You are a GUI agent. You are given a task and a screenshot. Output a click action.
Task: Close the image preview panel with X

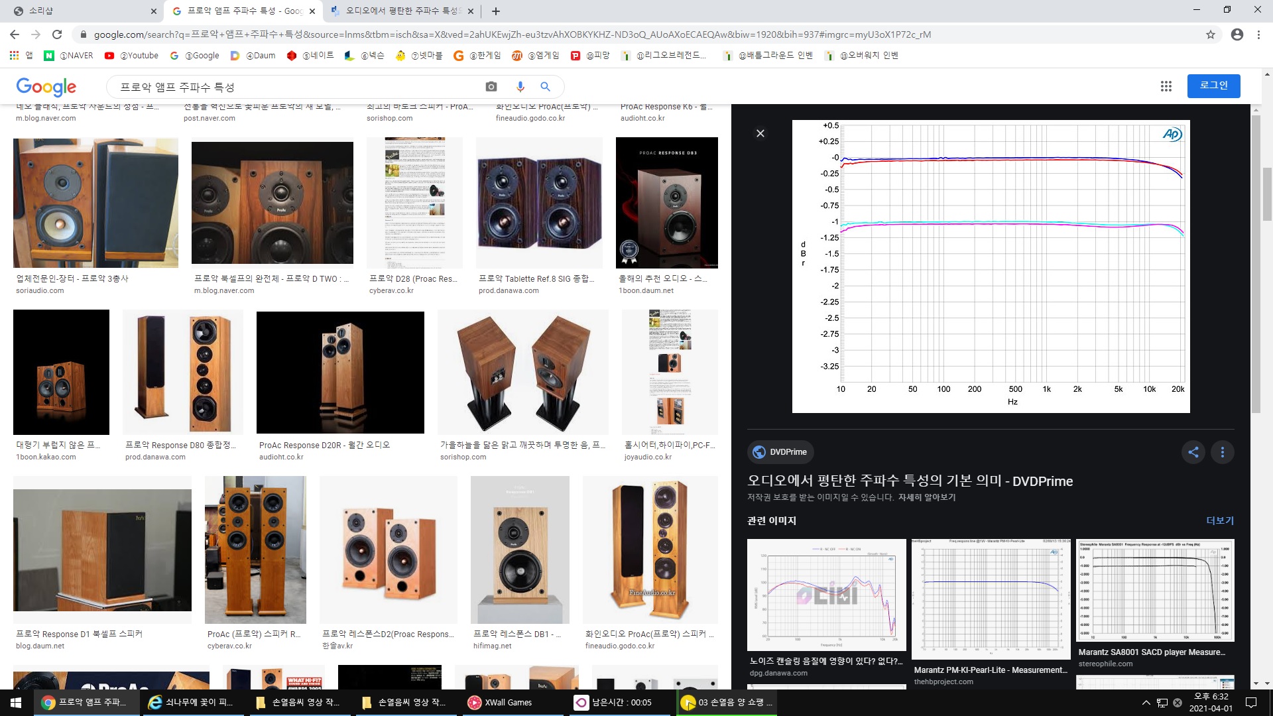760,133
